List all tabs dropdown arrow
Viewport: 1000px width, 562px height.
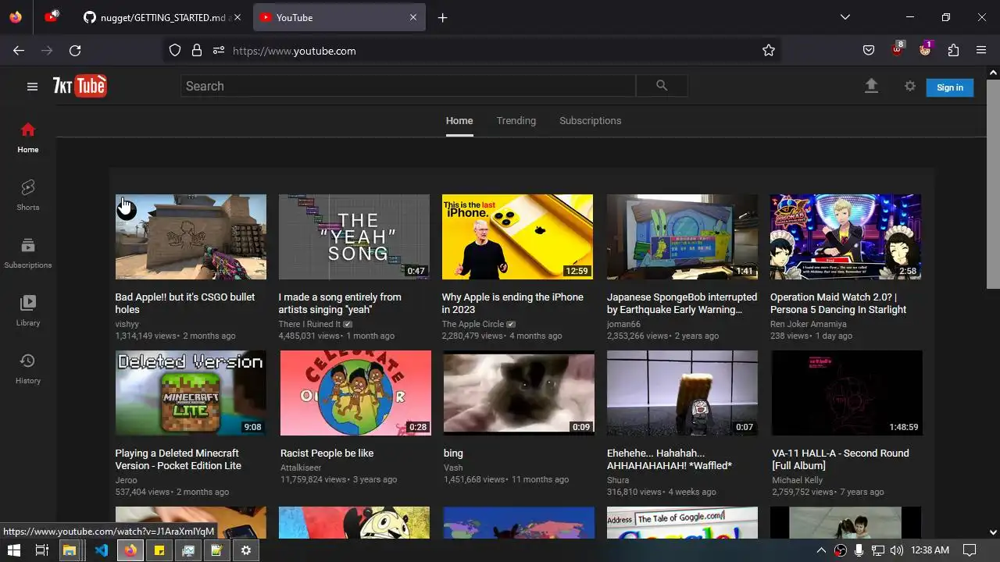coord(845,17)
